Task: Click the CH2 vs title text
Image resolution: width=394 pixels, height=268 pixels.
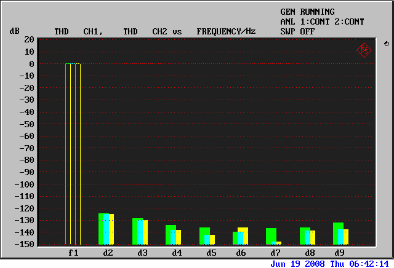Action: coord(167,31)
